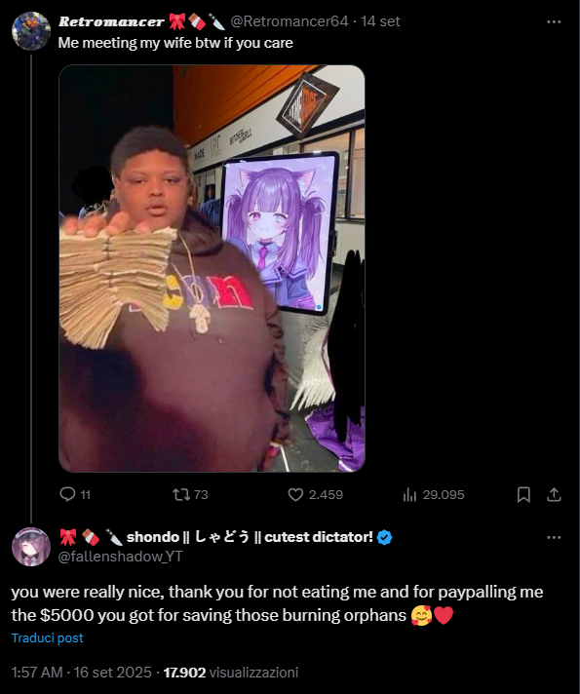Click the 17.902 visualizzazioni view count

pyautogui.click(x=231, y=673)
